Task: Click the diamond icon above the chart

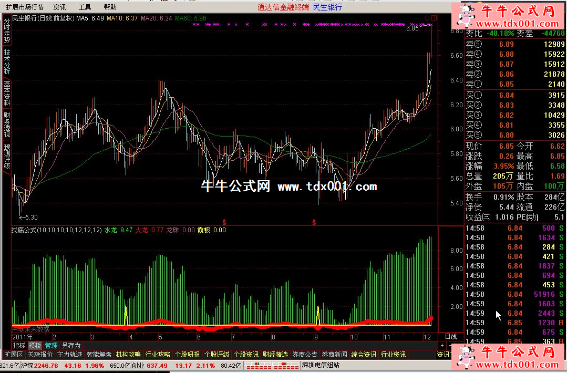Action: [427, 18]
